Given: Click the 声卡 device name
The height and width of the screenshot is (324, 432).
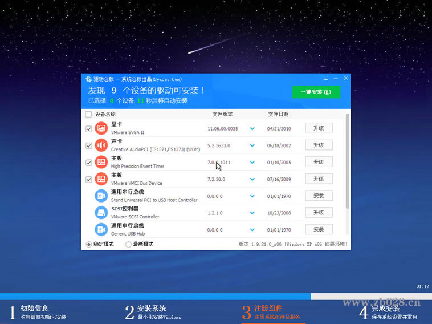Looking at the screenshot, I should (116, 141).
